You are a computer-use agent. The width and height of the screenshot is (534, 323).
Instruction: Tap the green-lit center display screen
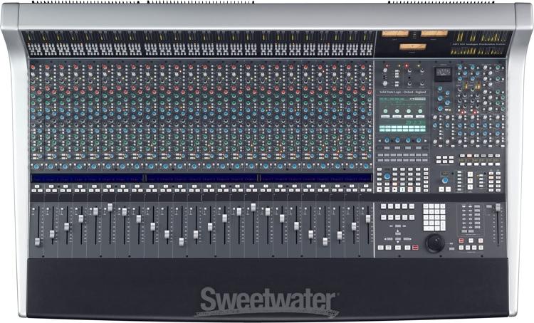point(402,115)
